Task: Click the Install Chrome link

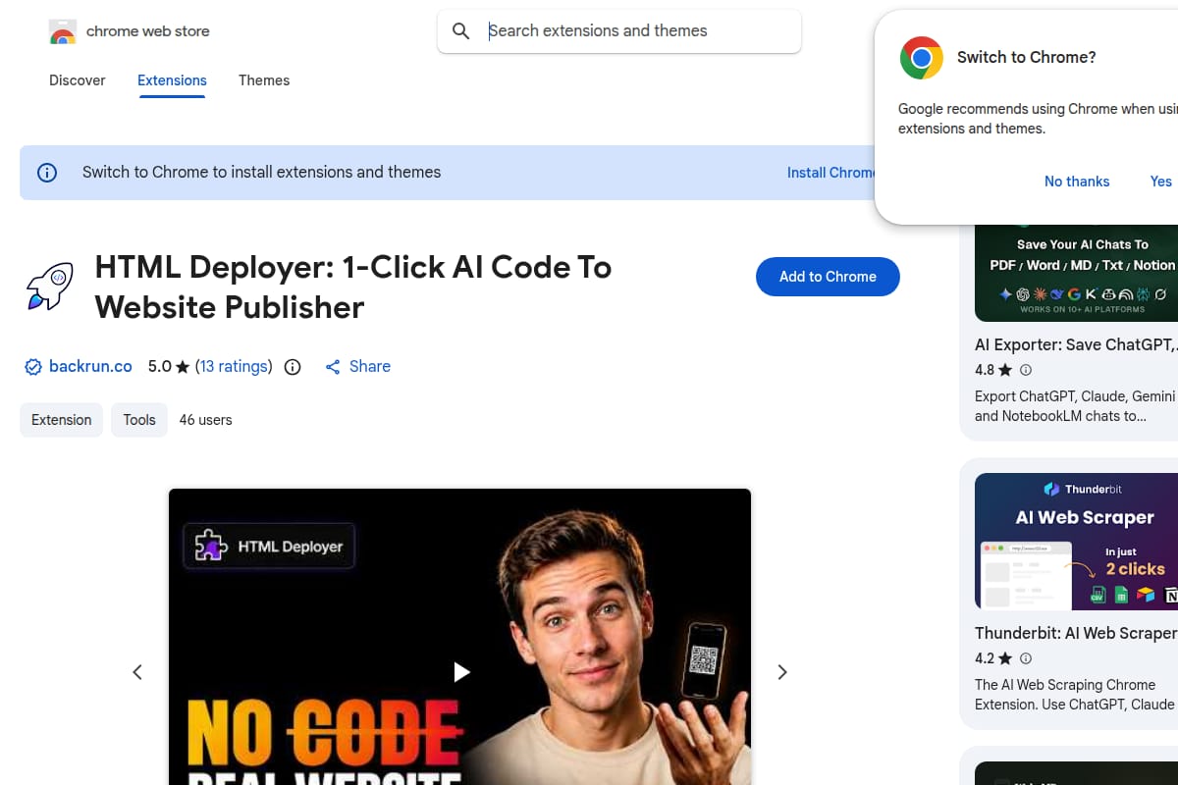Action: [830, 173]
